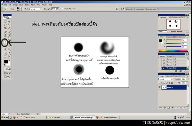Image resolution: width=192 pixels, height=126 pixels.
Task: Open the Image menu
Action: click(x=15, y=5)
